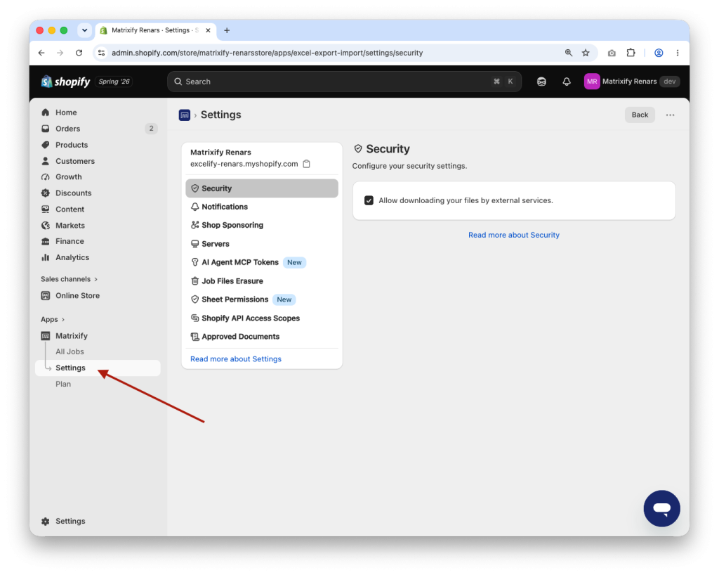Bookmark this page with the star icon
This screenshot has width=719, height=575.
[x=586, y=53]
